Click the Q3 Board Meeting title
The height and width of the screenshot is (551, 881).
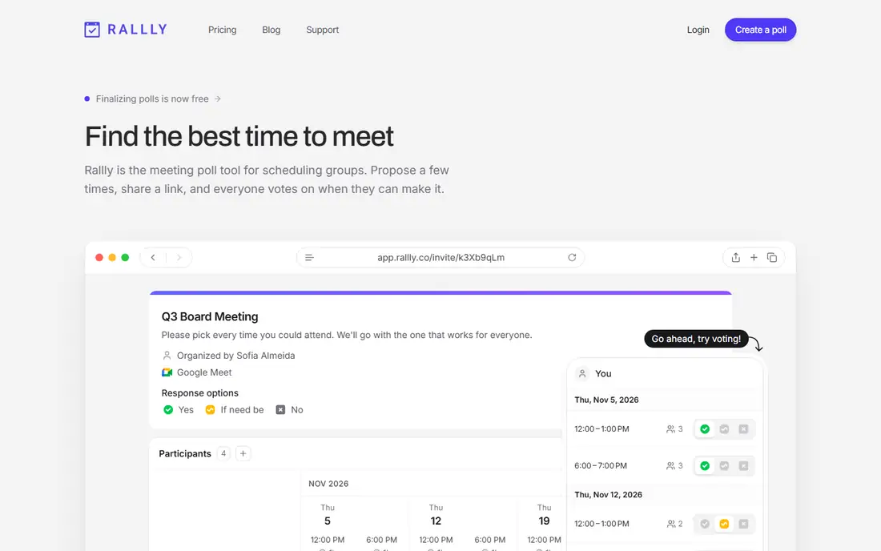tap(210, 317)
